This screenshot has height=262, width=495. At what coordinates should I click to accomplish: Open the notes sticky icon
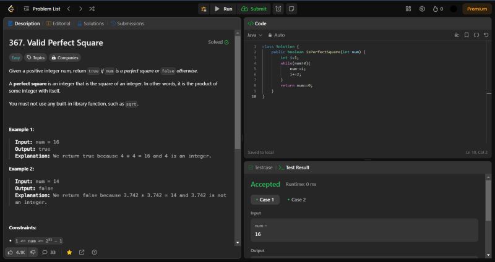tap(291, 9)
